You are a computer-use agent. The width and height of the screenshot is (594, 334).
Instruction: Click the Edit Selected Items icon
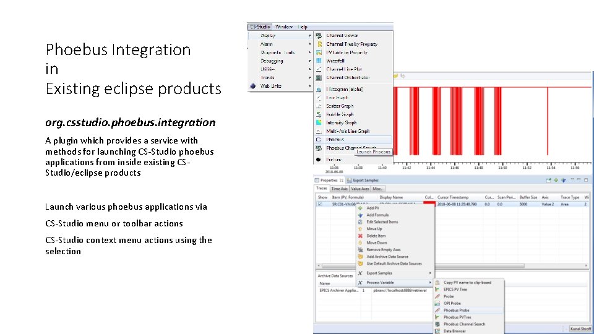[360, 222]
